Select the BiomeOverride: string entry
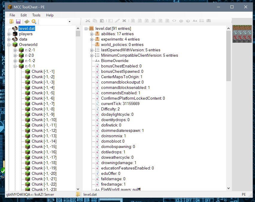Image resolution: width=255 pixels, height=202 pixels. [x=115, y=61]
